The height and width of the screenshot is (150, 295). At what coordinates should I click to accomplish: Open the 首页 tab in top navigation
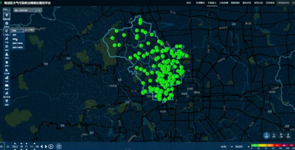click(x=189, y=3)
